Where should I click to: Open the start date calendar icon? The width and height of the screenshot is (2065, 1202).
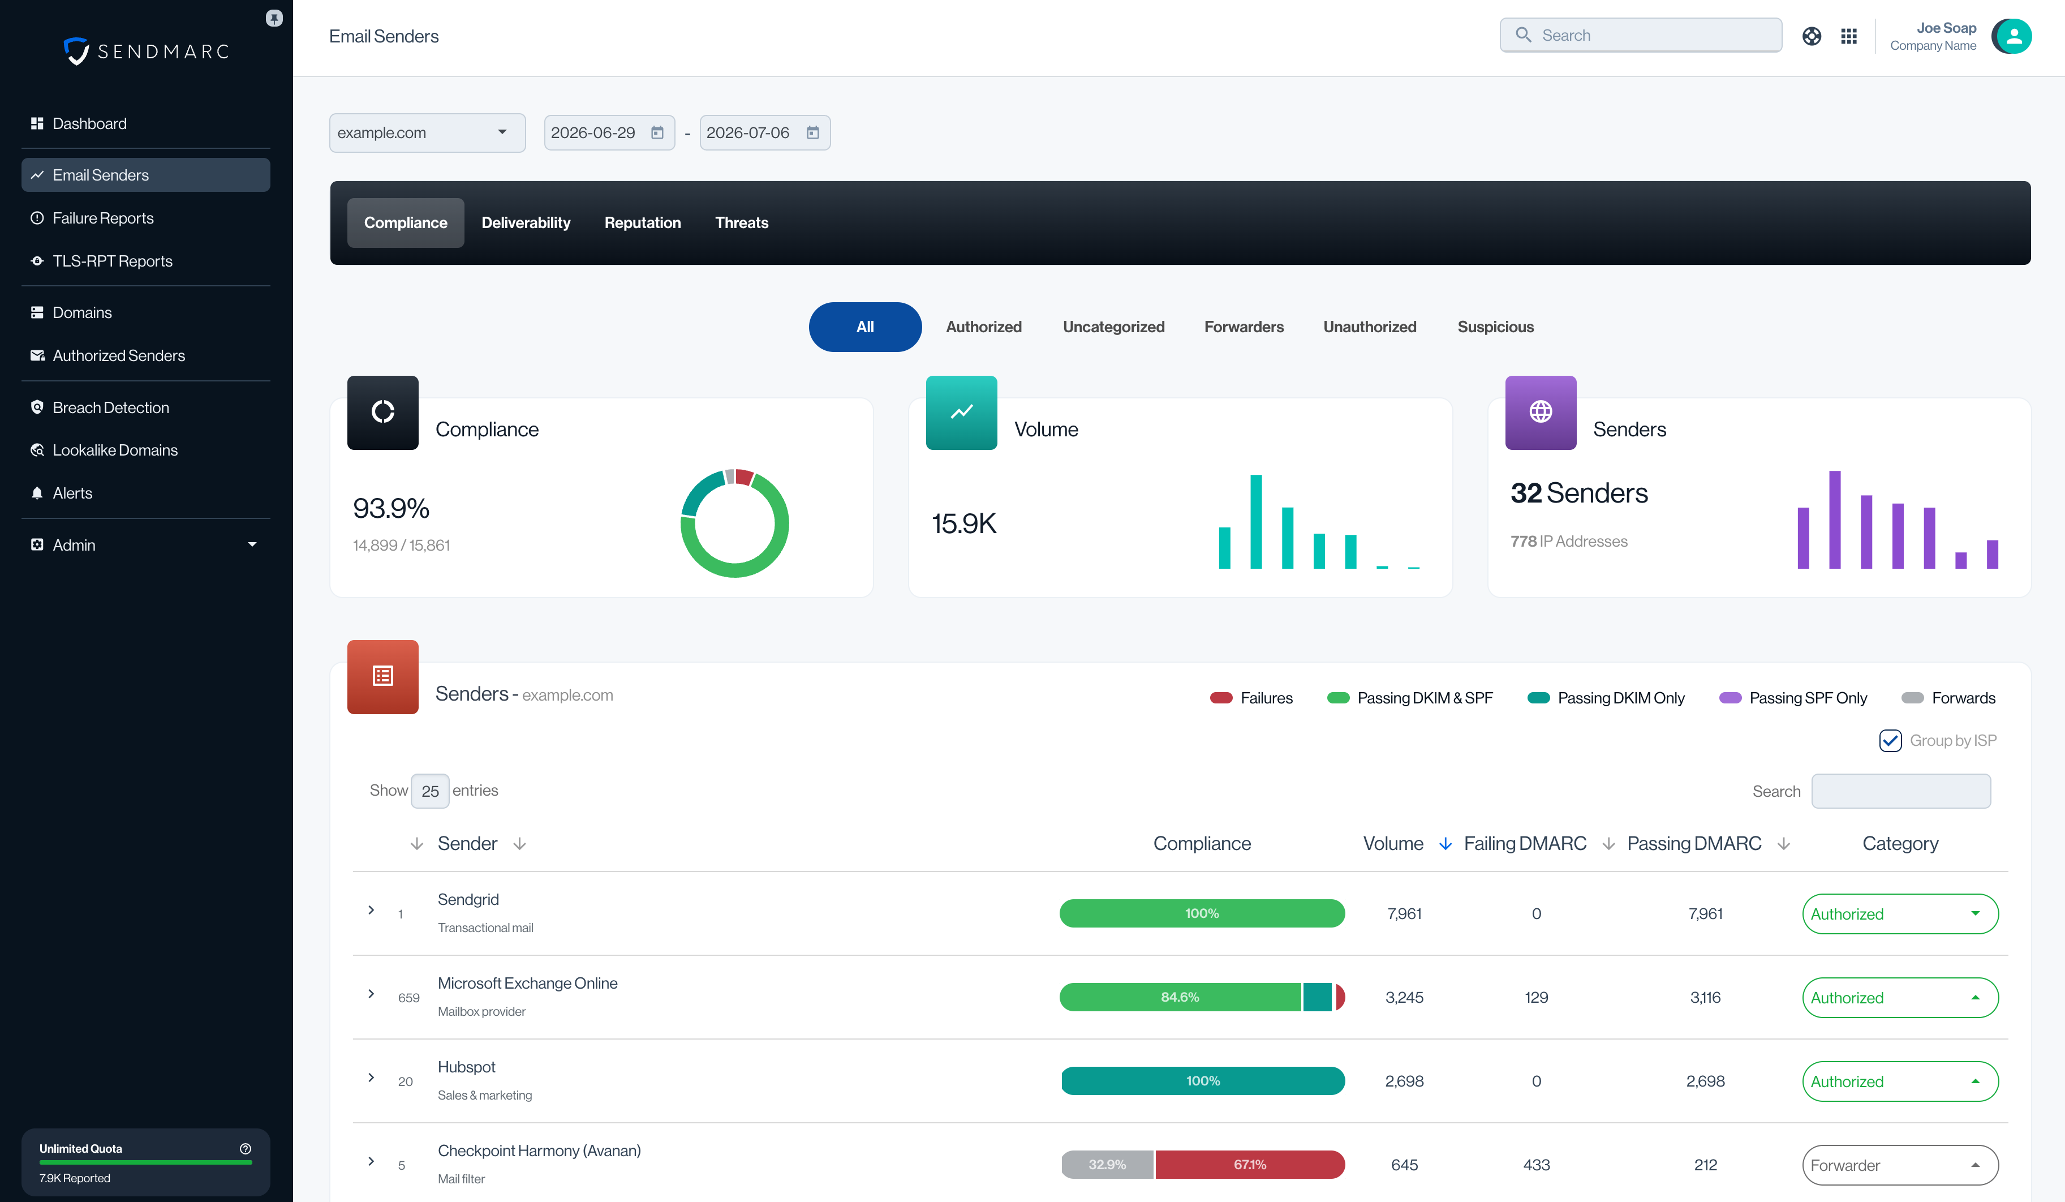[657, 133]
